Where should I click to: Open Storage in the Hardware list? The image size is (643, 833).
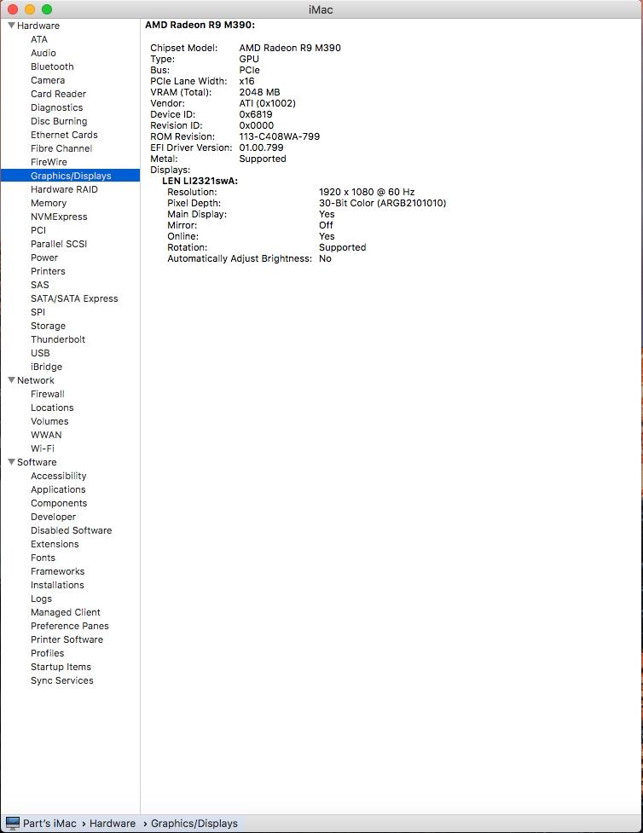pyautogui.click(x=48, y=326)
